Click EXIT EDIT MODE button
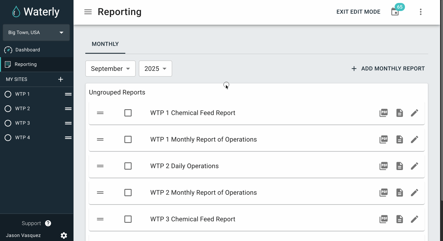This screenshot has height=241, width=443. point(358,12)
